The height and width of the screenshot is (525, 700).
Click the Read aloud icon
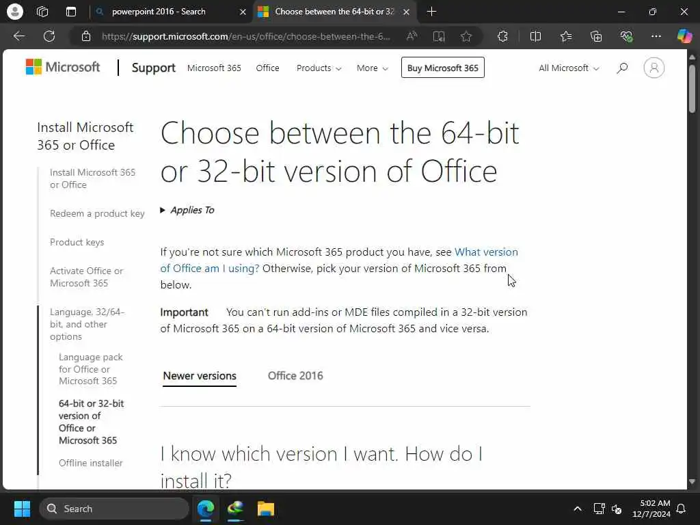click(412, 36)
